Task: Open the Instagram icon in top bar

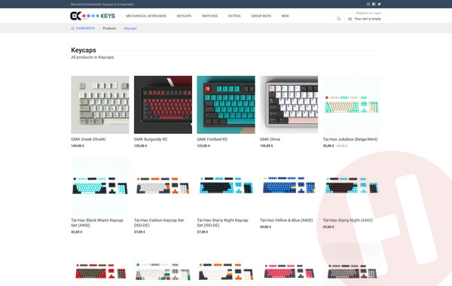Action: pos(368,4)
